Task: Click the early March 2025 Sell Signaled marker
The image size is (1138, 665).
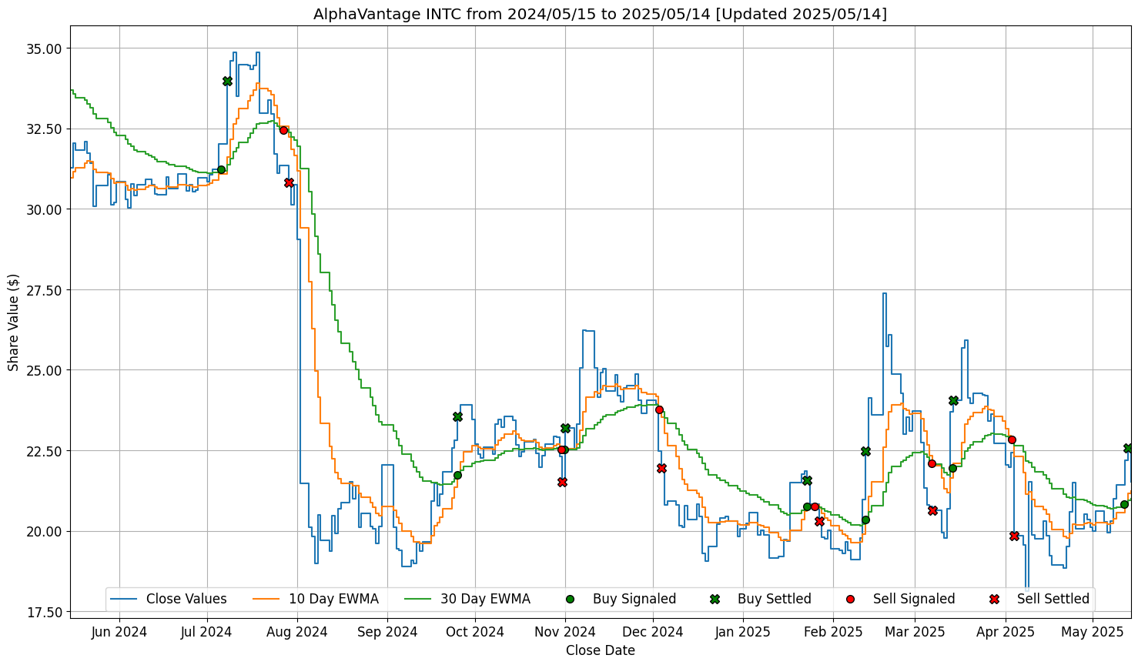Action: pos(932,463)
